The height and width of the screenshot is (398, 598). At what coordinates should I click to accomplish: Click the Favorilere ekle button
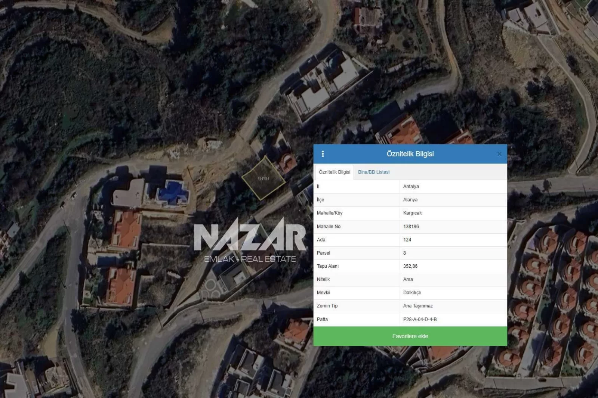click(410, 336)
